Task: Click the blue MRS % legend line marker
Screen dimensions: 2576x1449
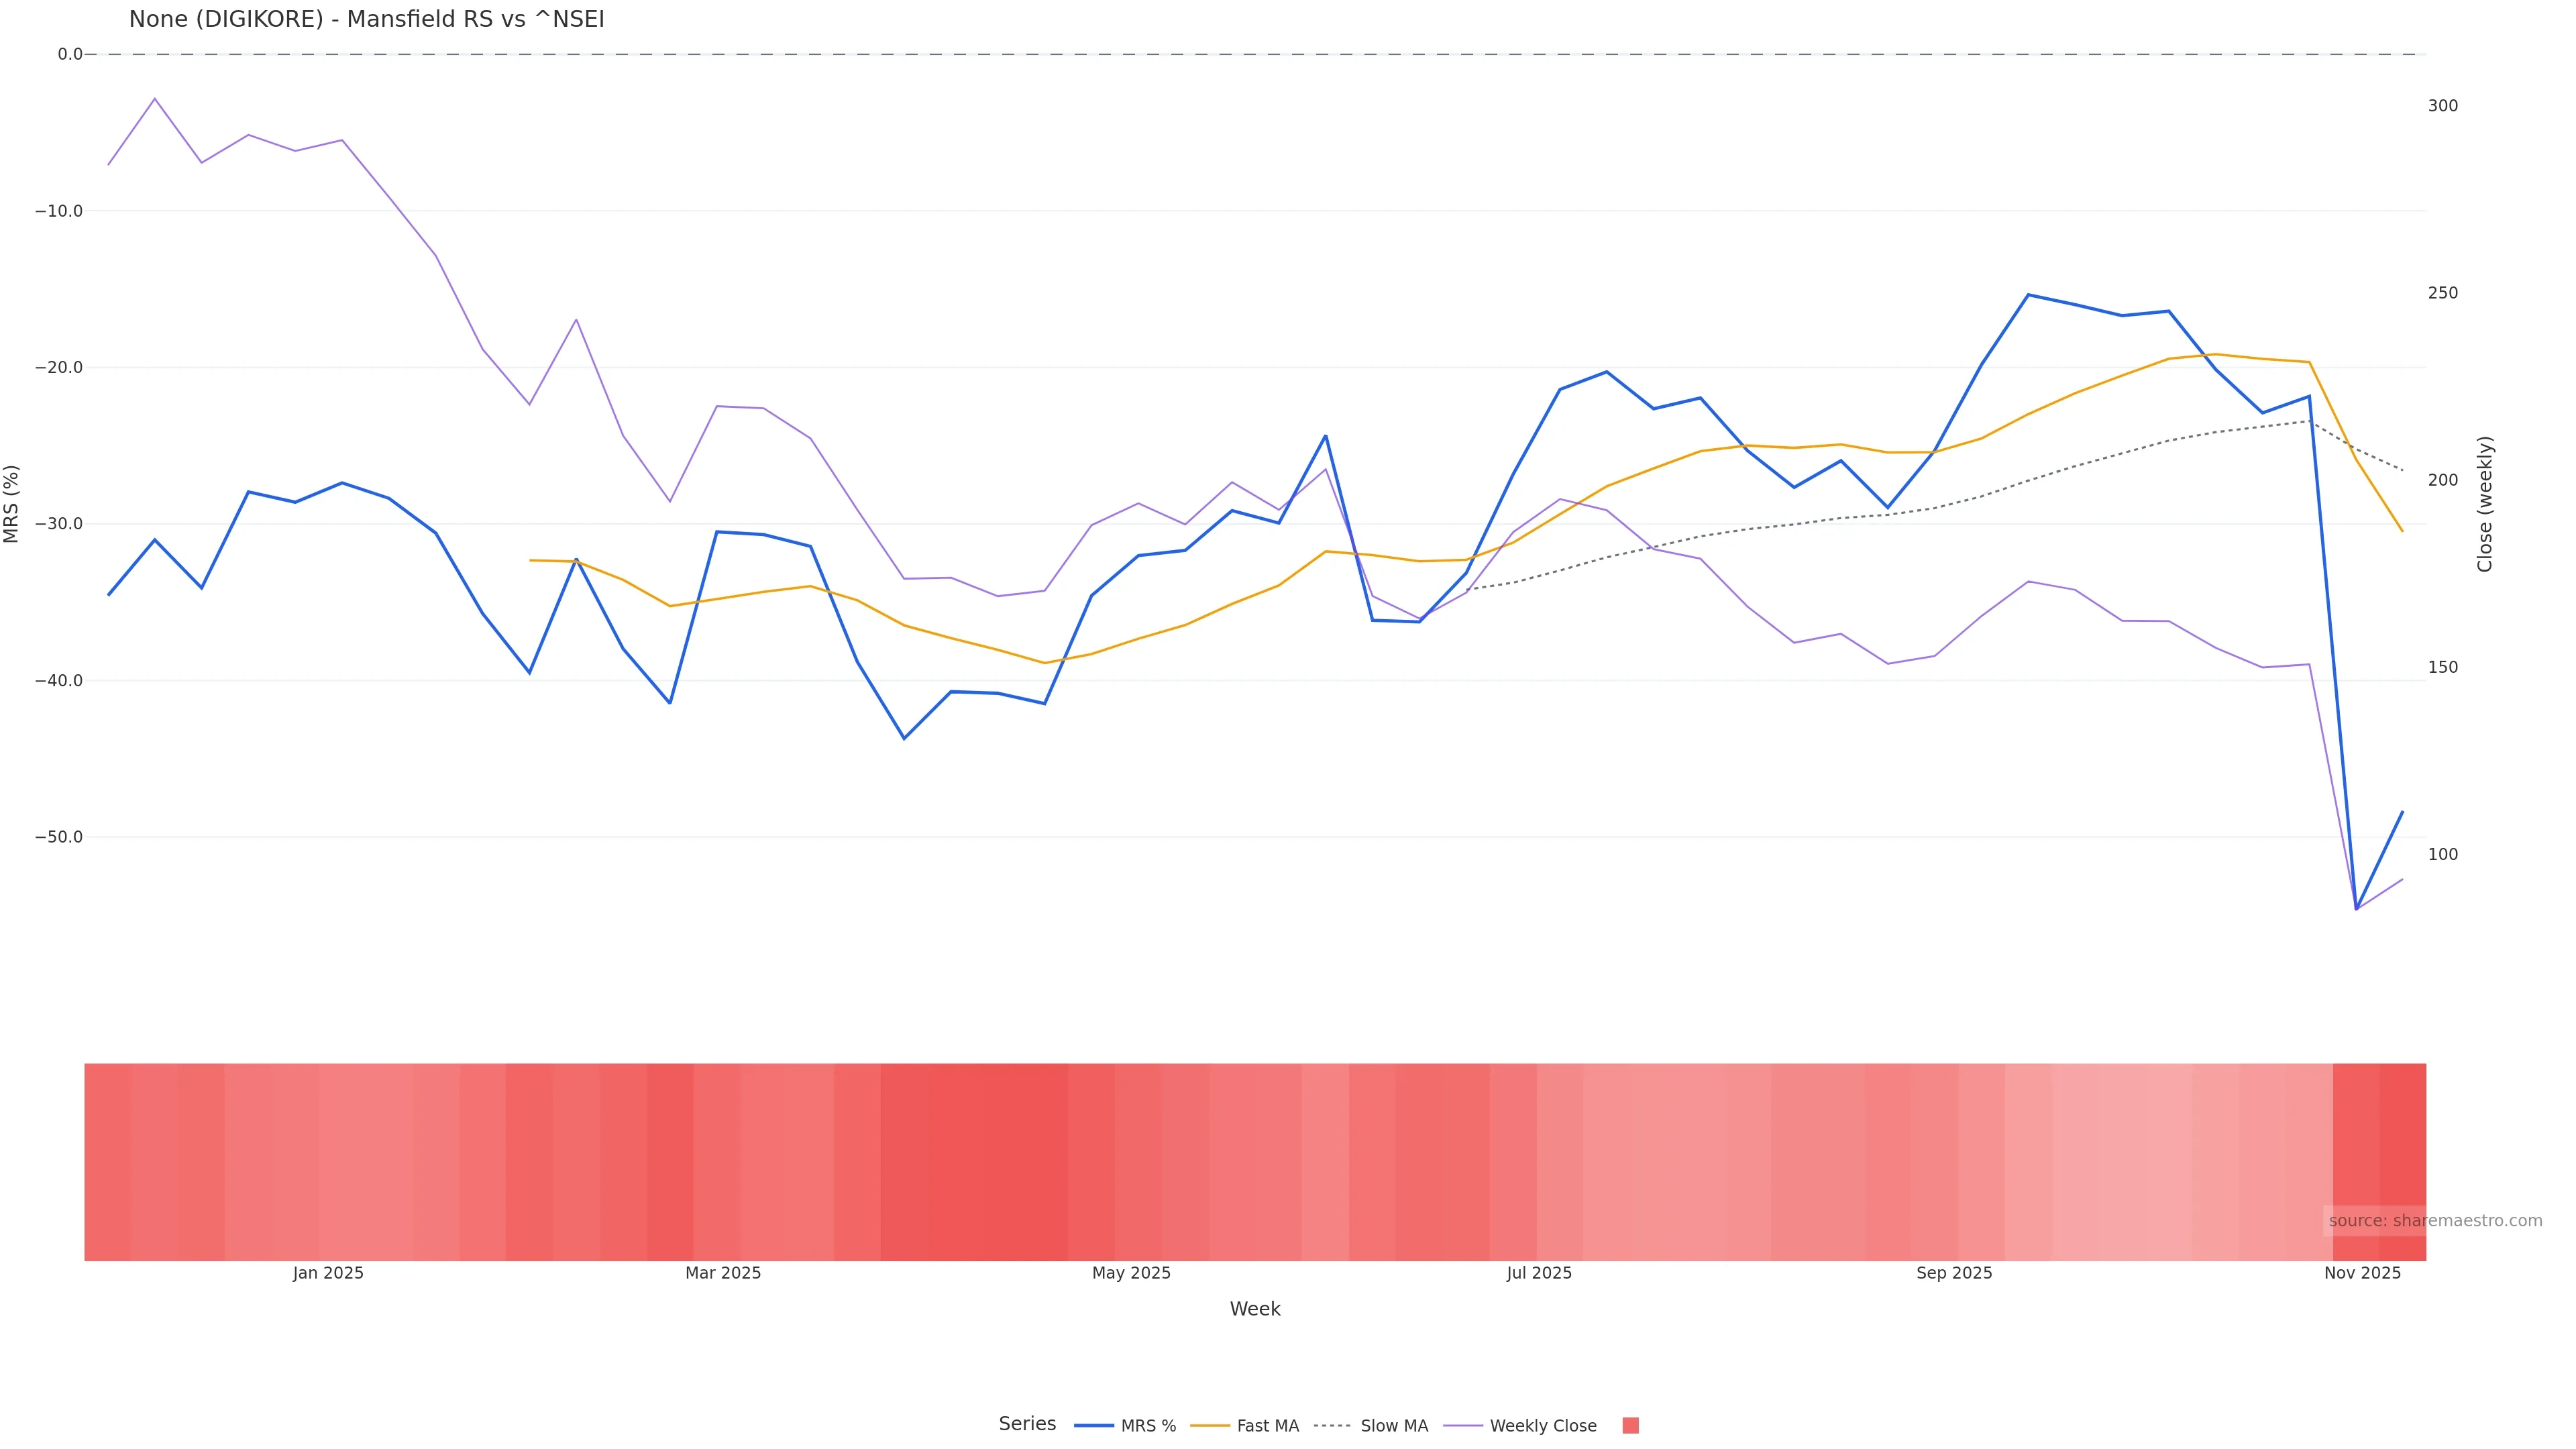Action: (1094, 1426)
